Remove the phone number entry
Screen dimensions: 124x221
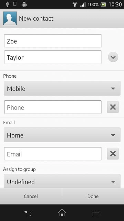(113, 107)
